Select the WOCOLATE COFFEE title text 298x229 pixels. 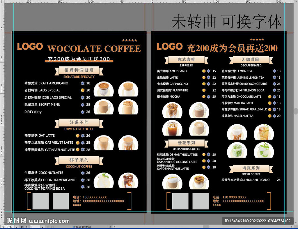tap(94, 49)
